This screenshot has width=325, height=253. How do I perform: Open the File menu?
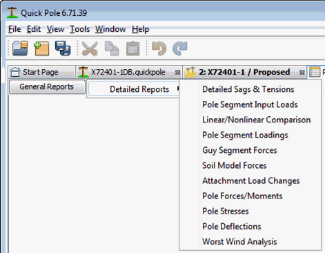14,29
